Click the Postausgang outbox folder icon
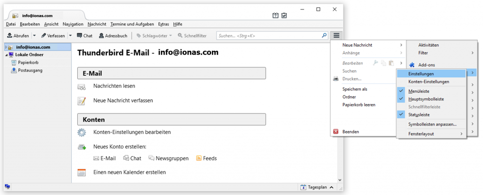Viewport: 483px width, 195px height. point(14,71)
